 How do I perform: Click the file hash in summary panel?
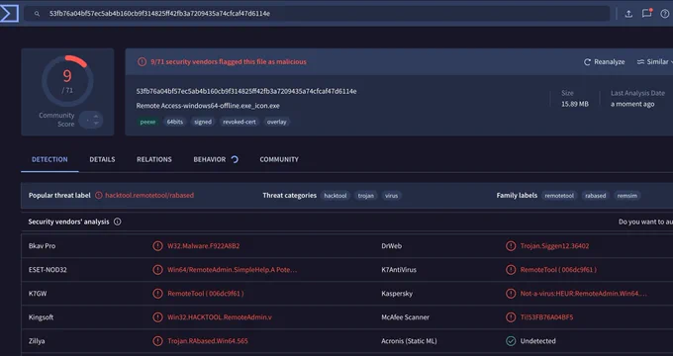(x=246, y=91)
